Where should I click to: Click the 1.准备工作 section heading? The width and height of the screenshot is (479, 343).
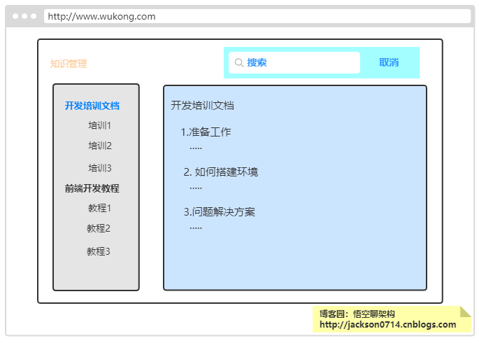coord(206,132)
